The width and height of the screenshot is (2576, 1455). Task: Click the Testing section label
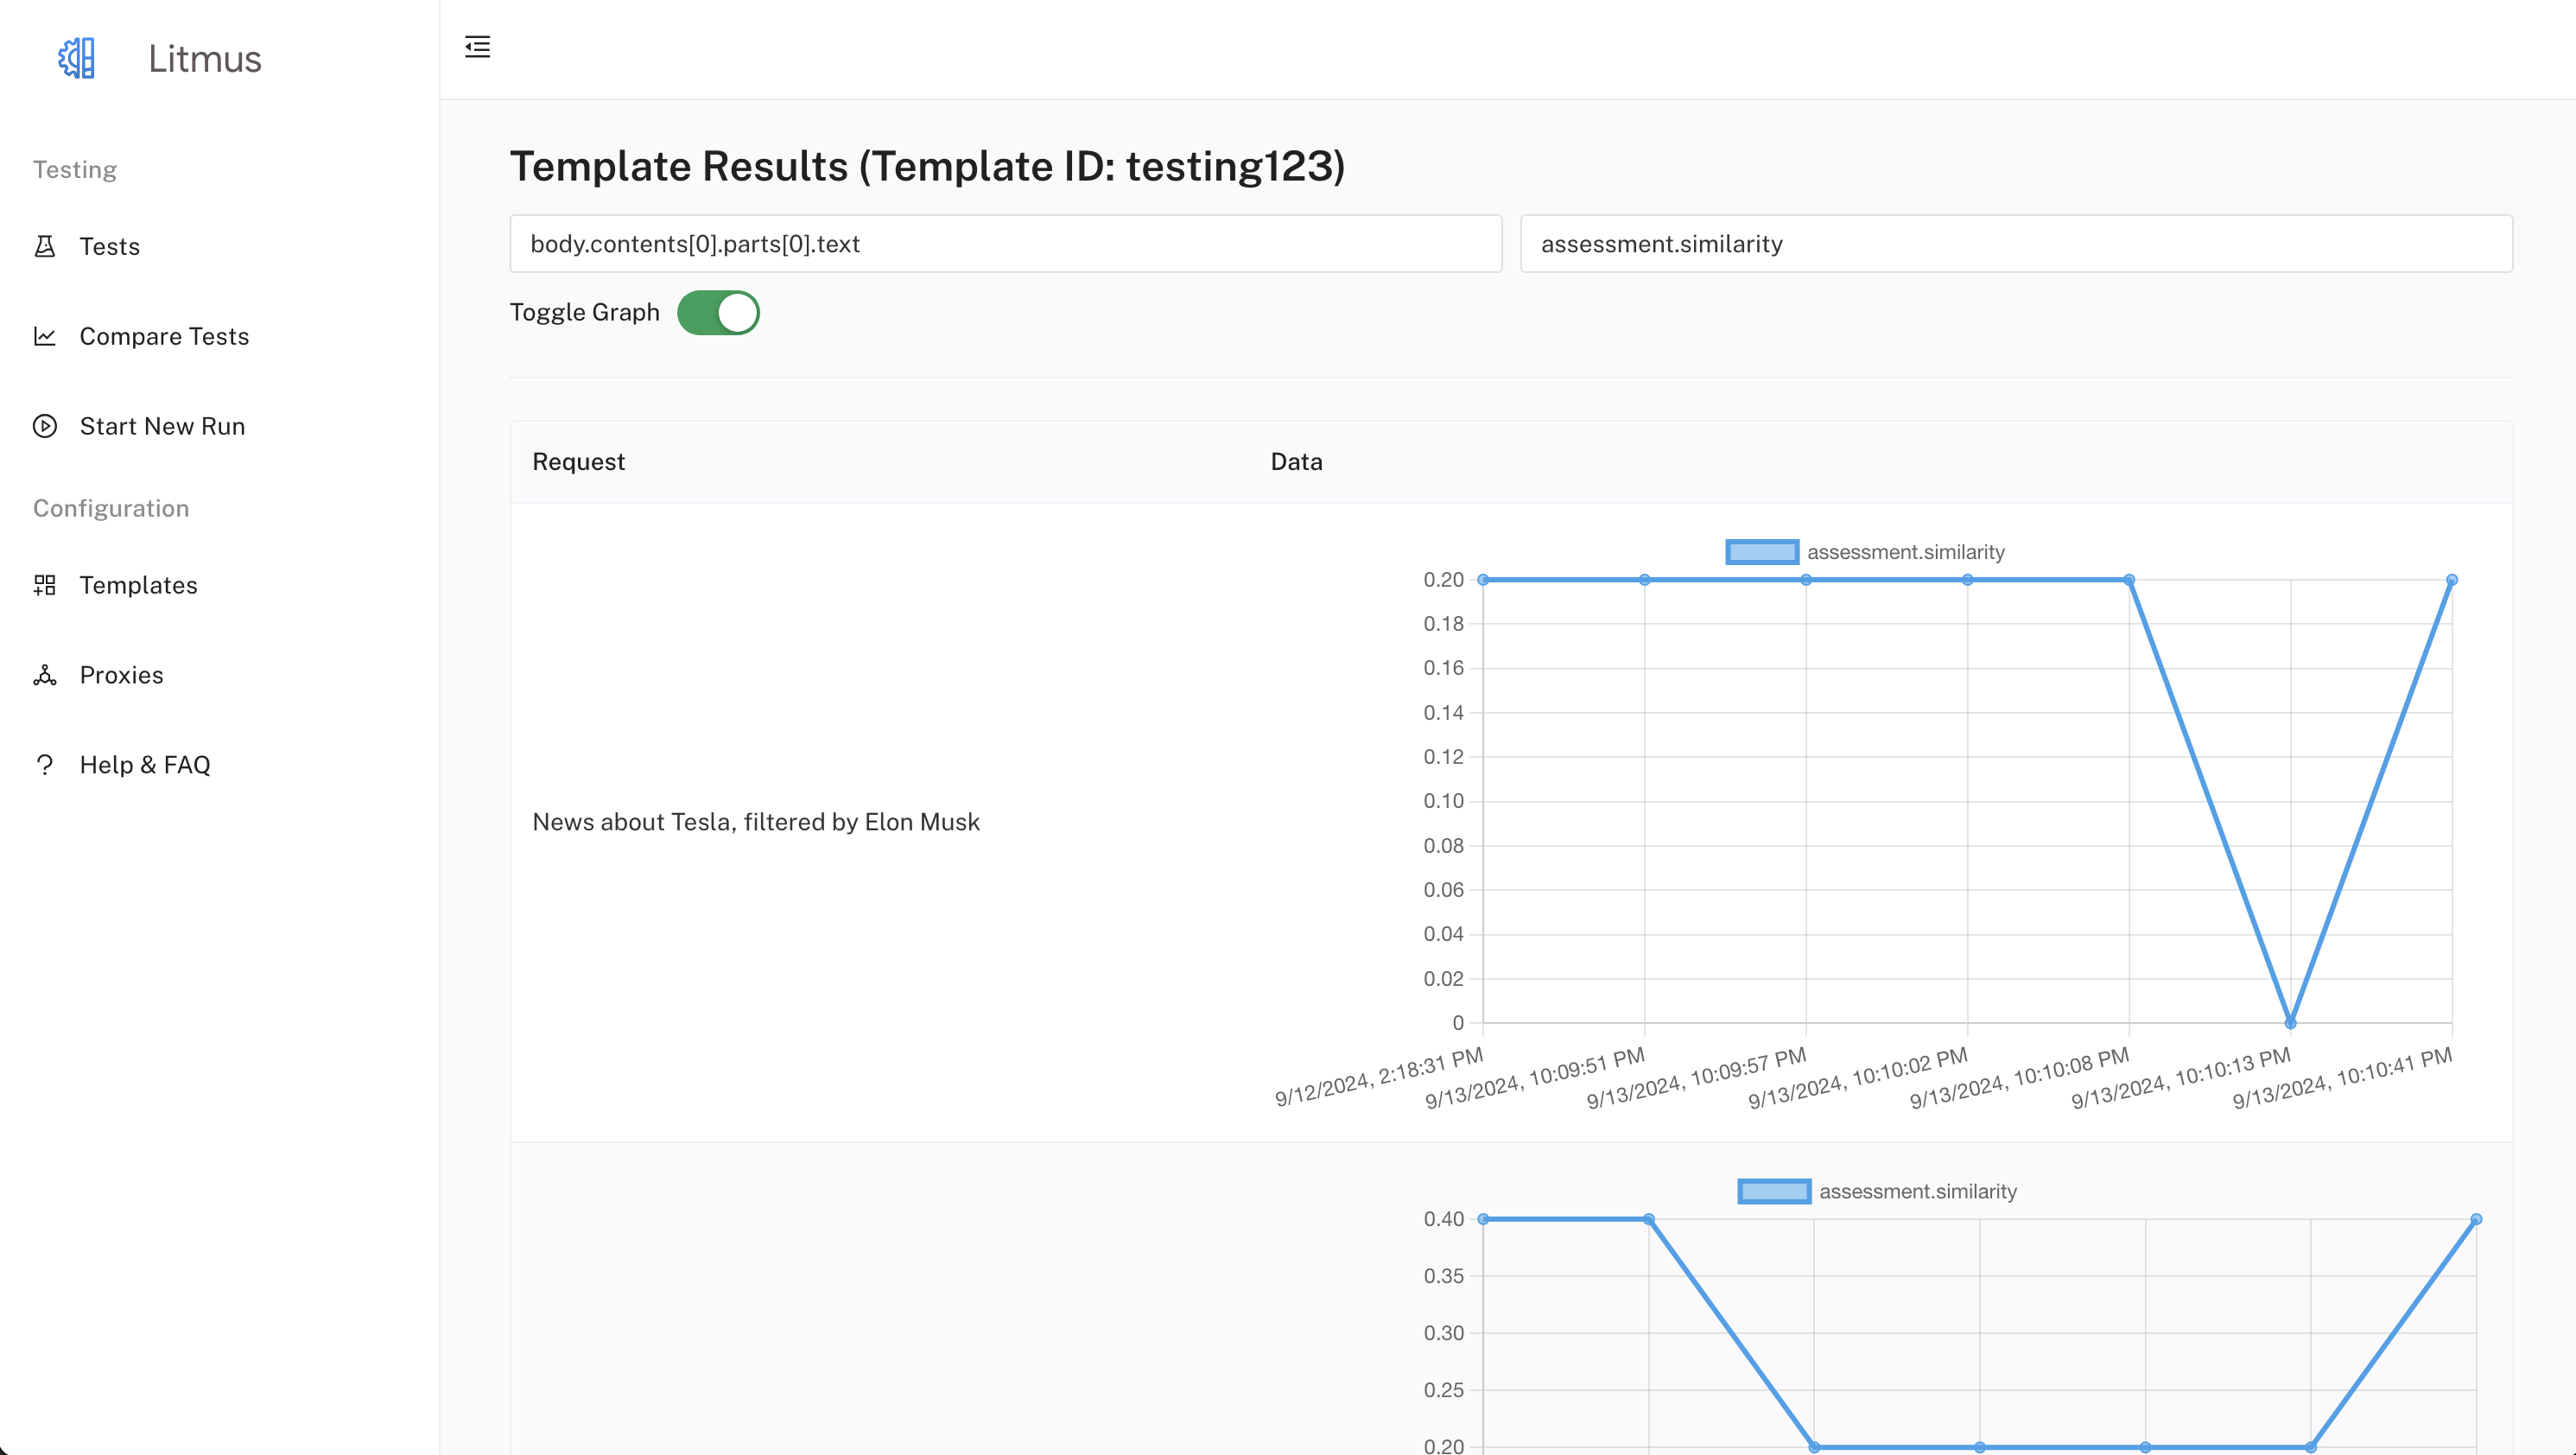pos(74,170)
